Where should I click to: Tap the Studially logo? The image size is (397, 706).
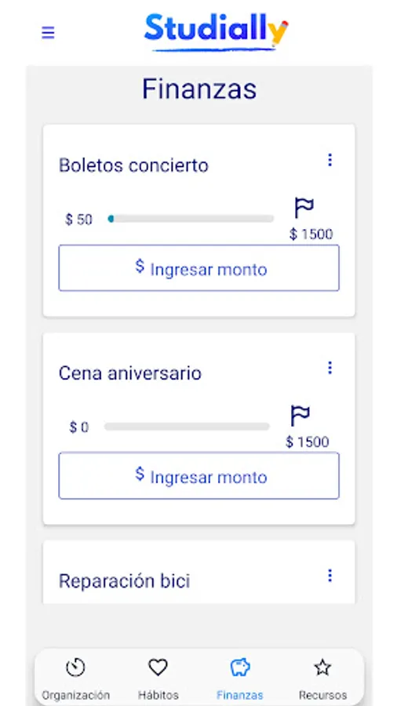(x=216, y=32)
